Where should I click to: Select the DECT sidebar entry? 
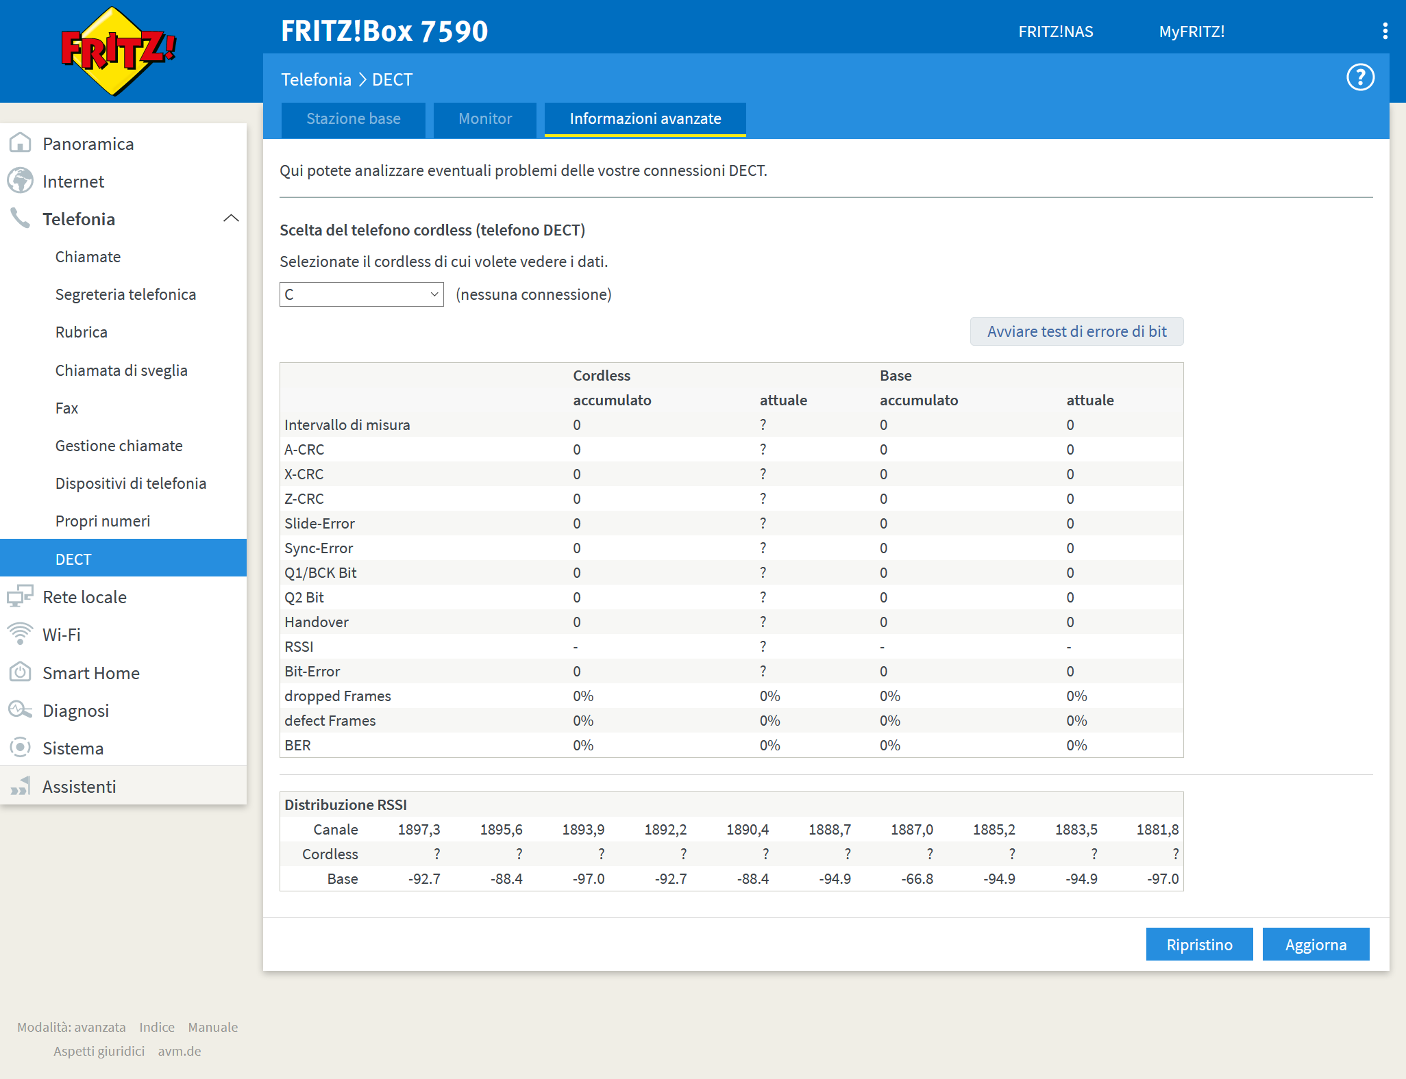(123, 558)
